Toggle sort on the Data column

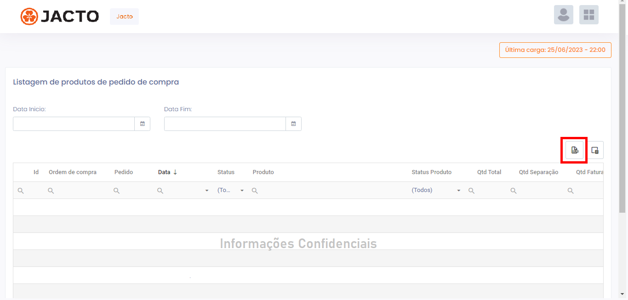[x=168, y=172]
